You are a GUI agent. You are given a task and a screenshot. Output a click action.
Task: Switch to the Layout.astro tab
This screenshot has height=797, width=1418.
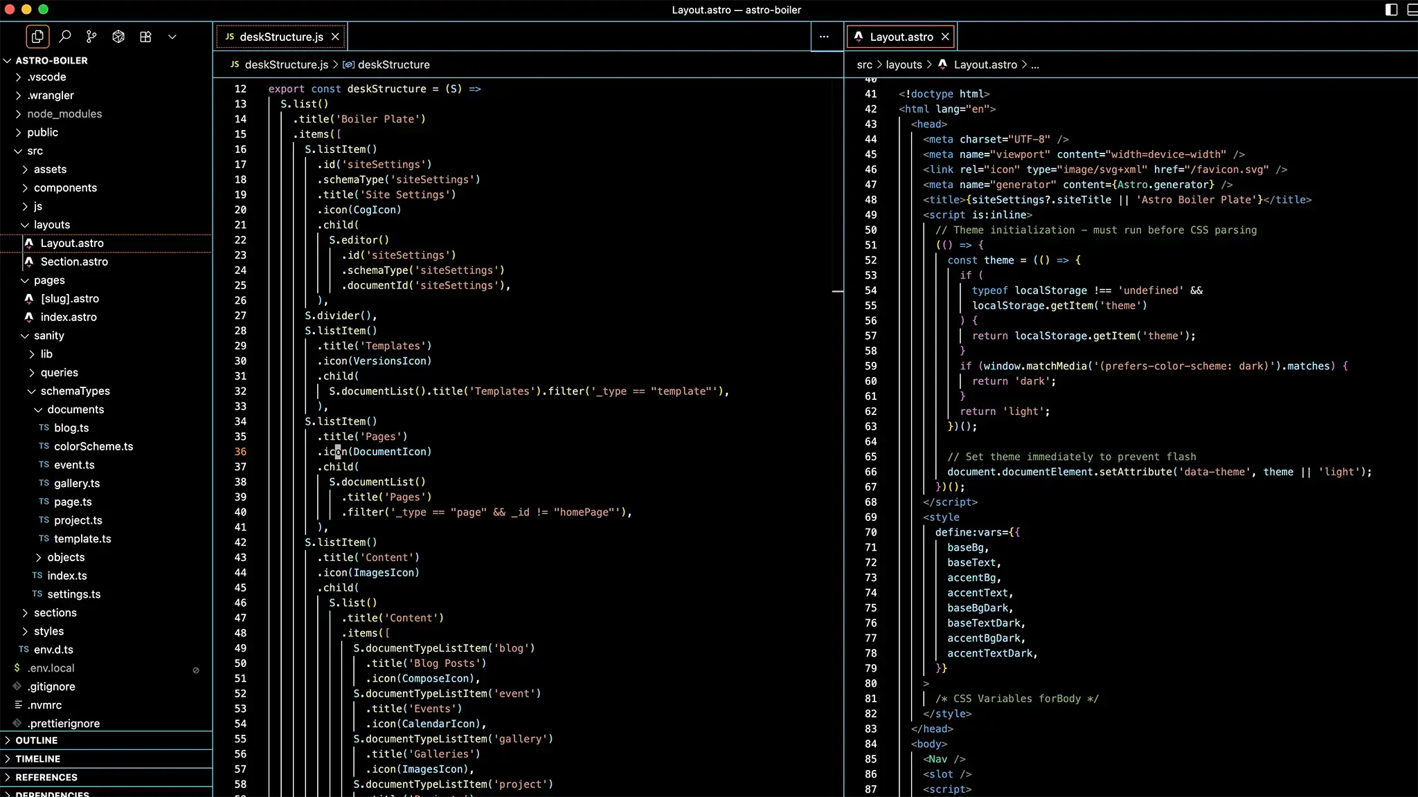tap(900, 36)
